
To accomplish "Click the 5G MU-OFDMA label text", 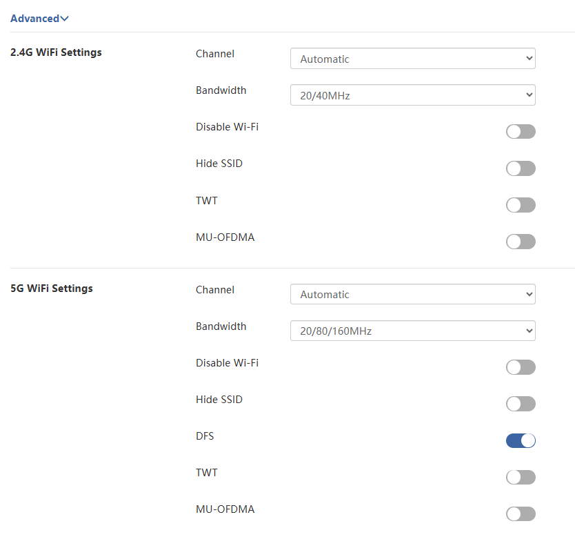I will pos(225,509).
